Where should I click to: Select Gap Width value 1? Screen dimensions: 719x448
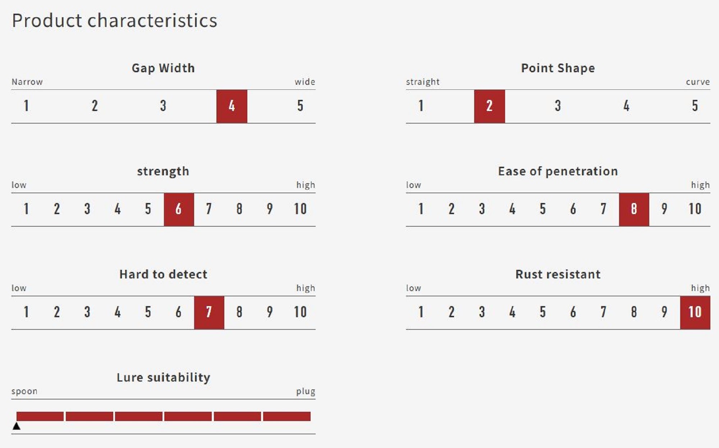tap(26, 106)
